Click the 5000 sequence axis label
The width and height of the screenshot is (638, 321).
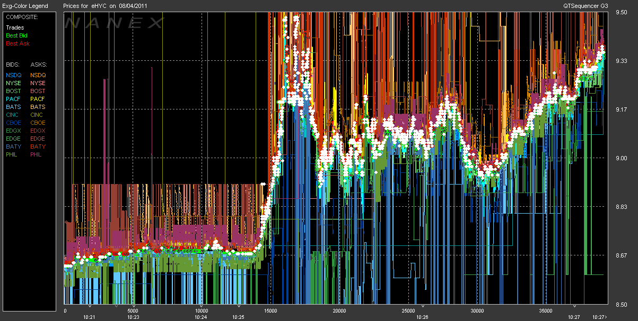pos(133,311)
